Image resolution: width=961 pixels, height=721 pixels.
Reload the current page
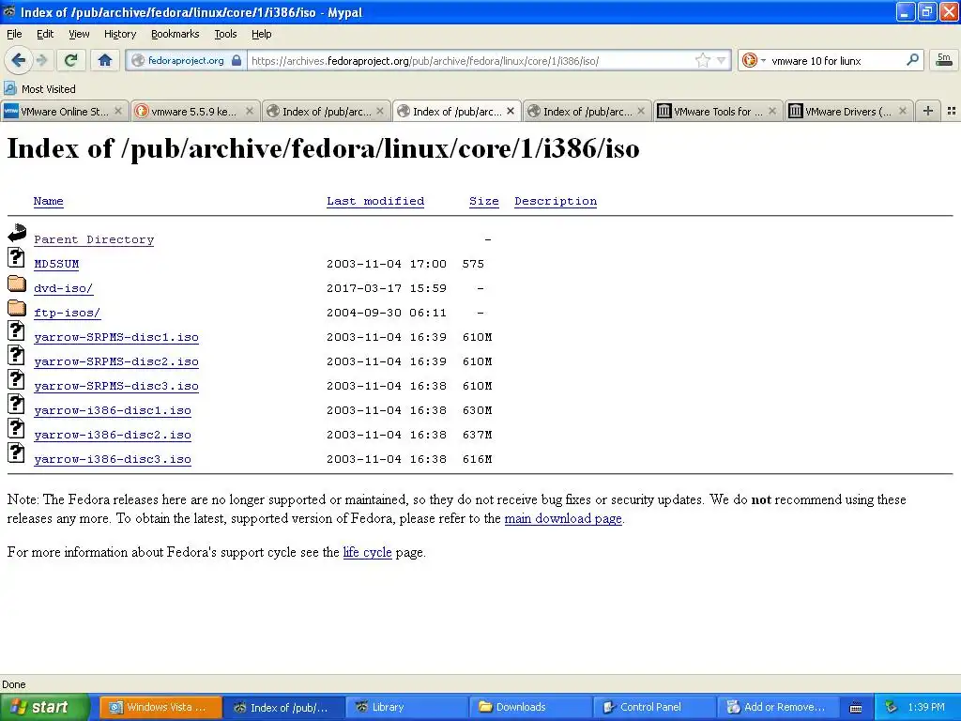pos(71,60)
